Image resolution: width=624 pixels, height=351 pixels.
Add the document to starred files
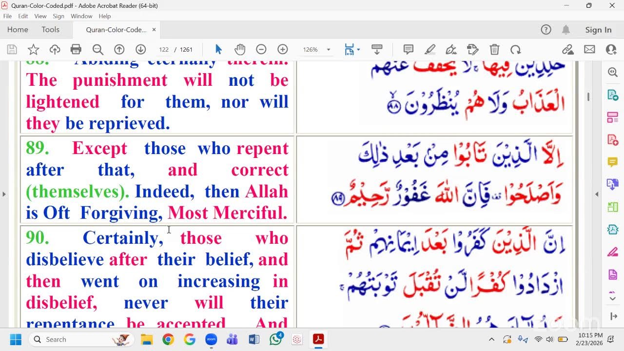pos(33,49)
